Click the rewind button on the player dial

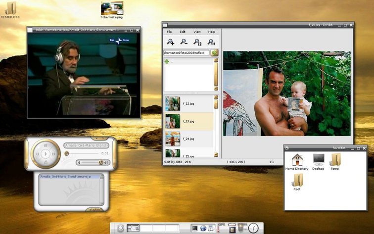[38, 154]
